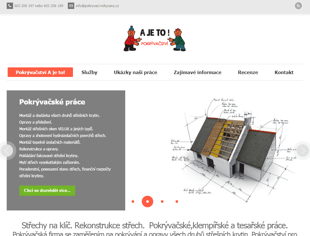
Task: Open the Služby menu item
Action: click(x=89, y=72)
